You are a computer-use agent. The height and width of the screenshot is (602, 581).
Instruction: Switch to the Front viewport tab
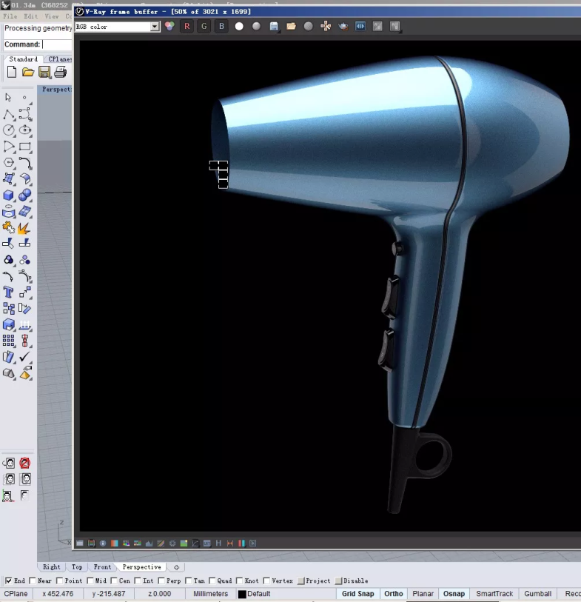(x=102, y=567)
